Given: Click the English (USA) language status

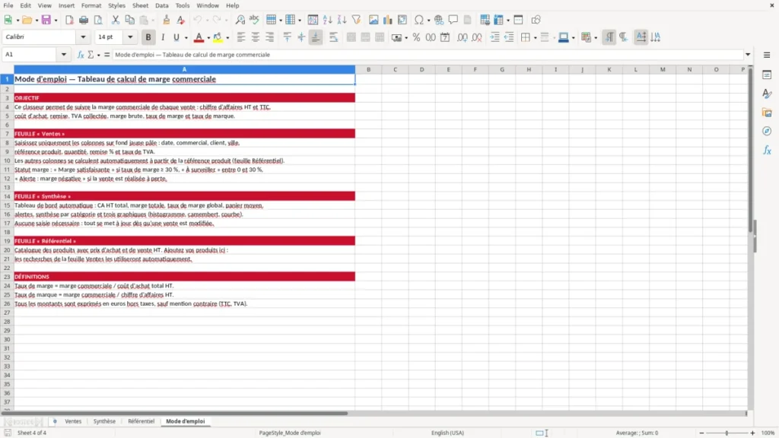Looking at the screenshot, I should (x=447, y=433).
